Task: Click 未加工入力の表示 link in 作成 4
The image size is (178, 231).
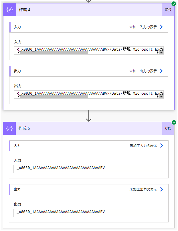Action: point(143,27)
